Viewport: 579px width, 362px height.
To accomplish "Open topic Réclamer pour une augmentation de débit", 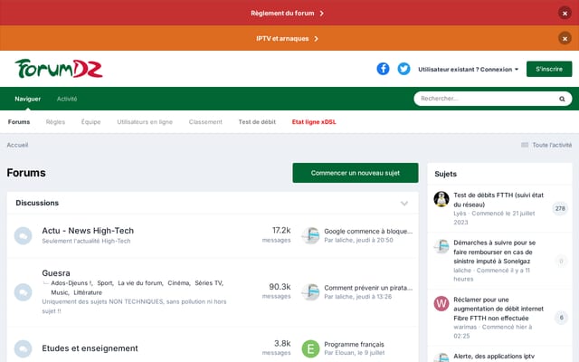I will coord(498,309).
